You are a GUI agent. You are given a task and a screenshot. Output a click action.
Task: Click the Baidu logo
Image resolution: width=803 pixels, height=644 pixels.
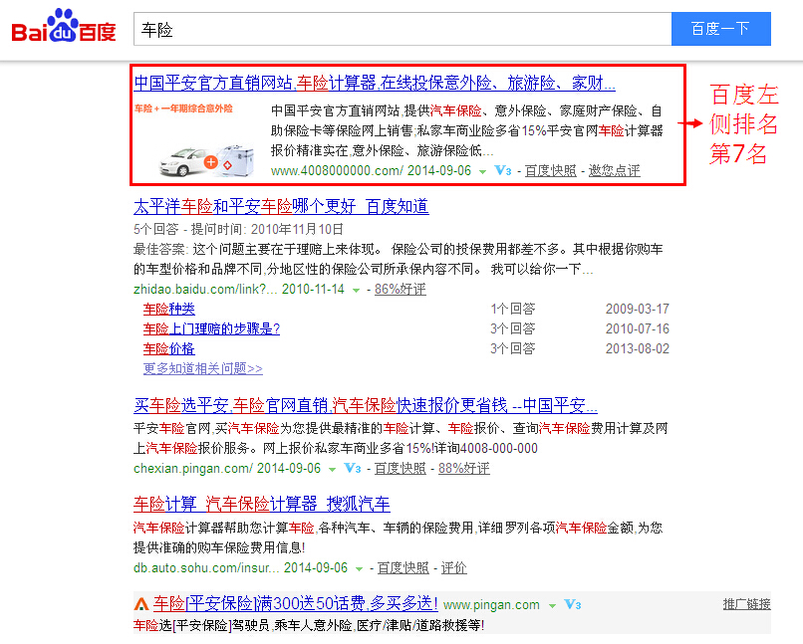(x=64, y=29)
